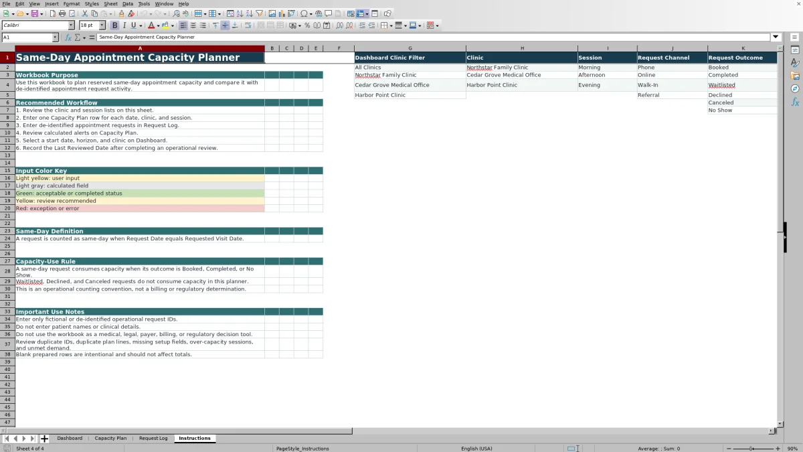Click the Center Horizontally alignment icon
Image resolution: width=803 pixels, height=452 pixels.
click(x=193, y=25)
